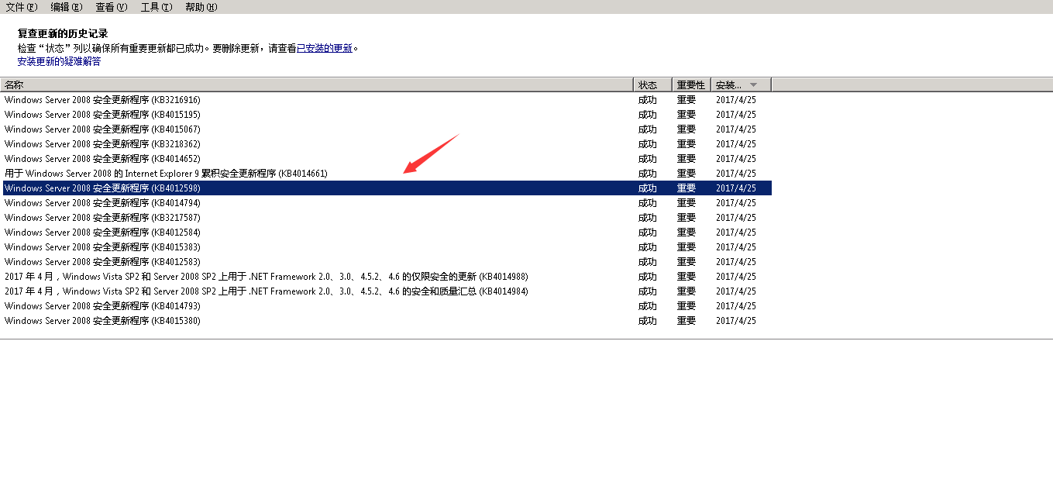
Task: Select the KB4014794 security update
Action: pos(102,203)
